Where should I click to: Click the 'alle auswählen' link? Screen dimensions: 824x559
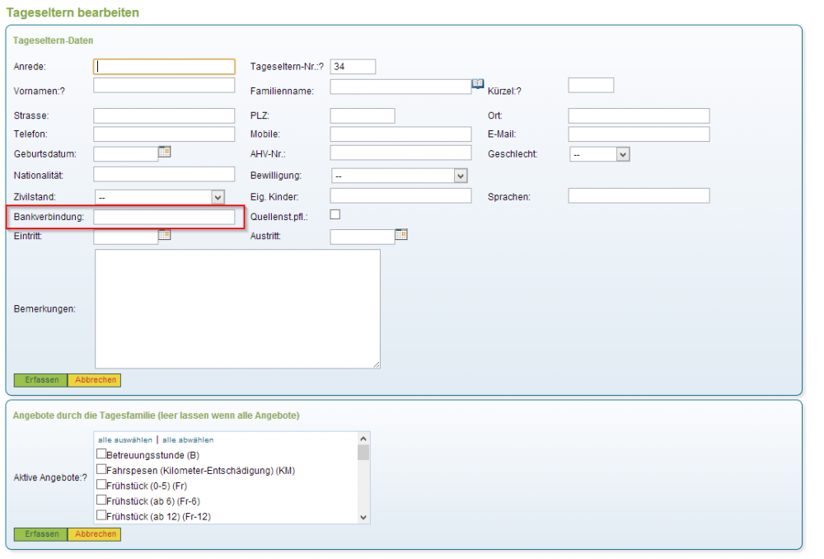tap(125, 440)
